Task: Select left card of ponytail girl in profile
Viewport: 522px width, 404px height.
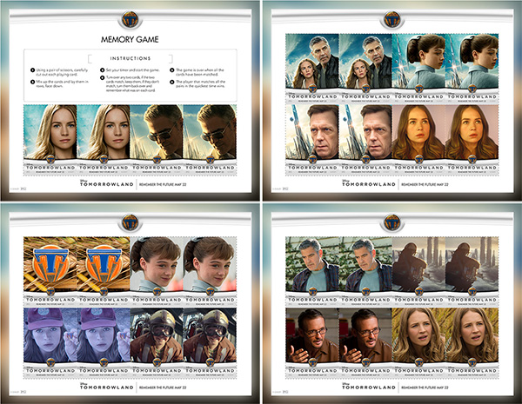Action: [x=418, y=68]
